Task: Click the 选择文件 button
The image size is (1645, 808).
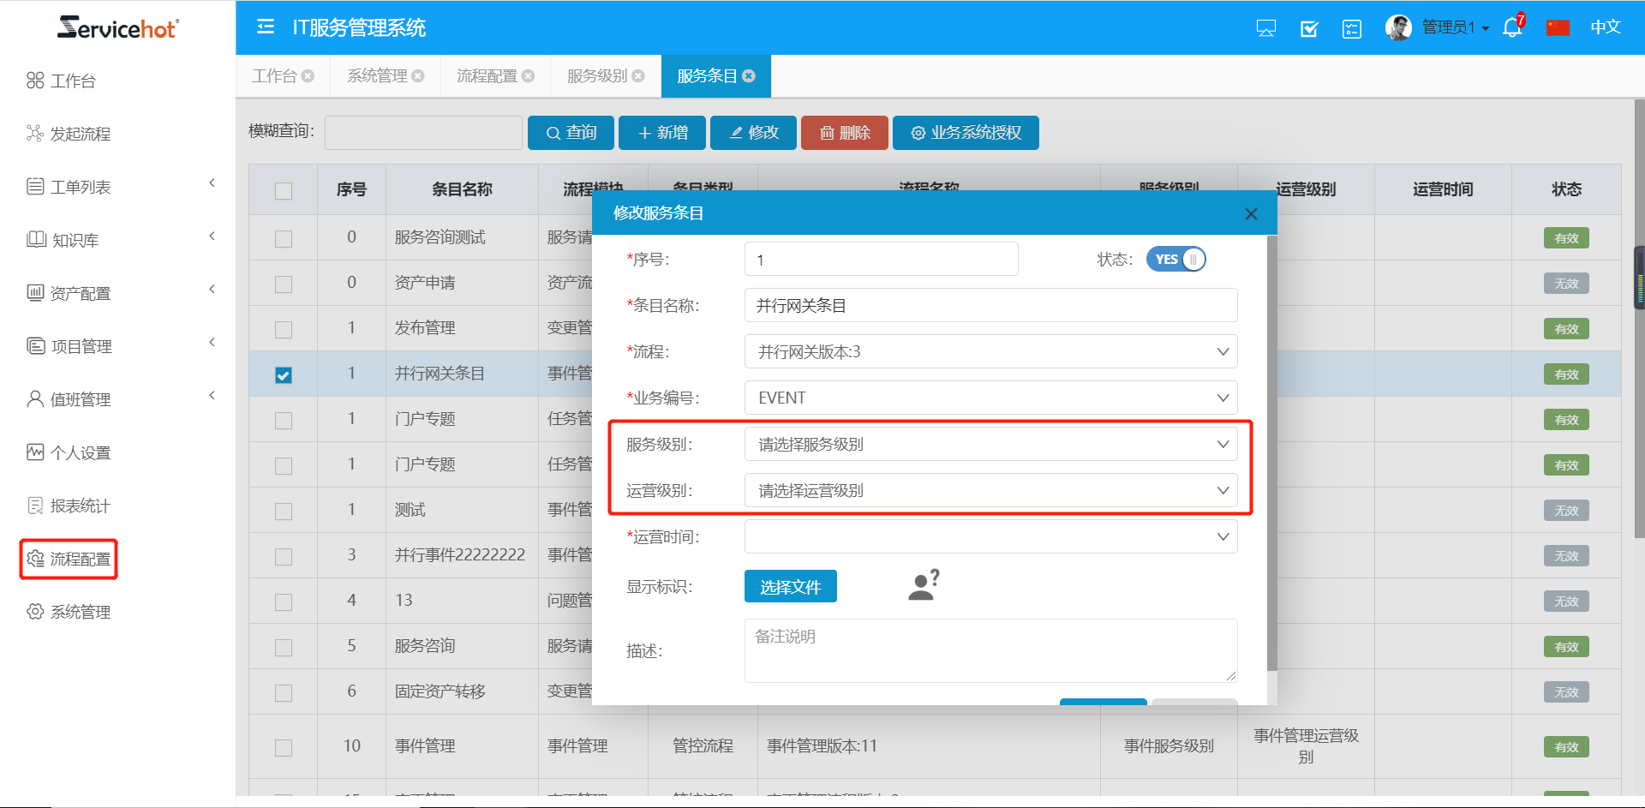Action: (x=790, y=586)
